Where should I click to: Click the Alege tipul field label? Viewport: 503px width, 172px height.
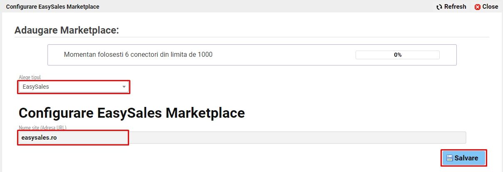[30, 78]
